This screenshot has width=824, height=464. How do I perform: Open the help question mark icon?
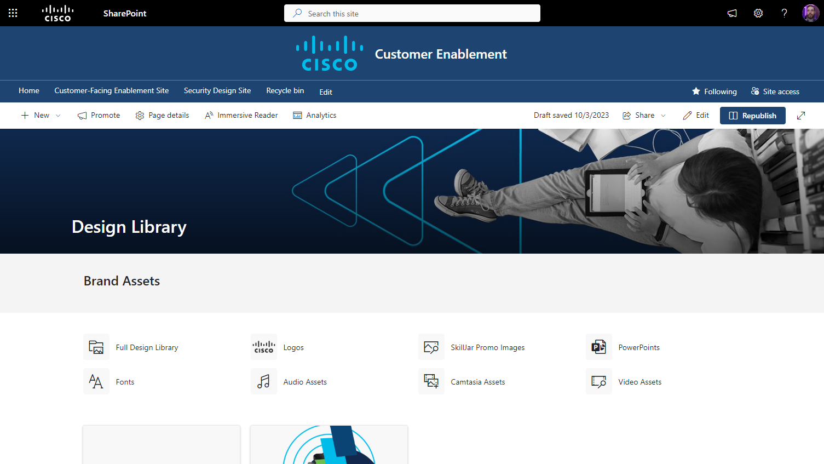click(x=784, y=13)
